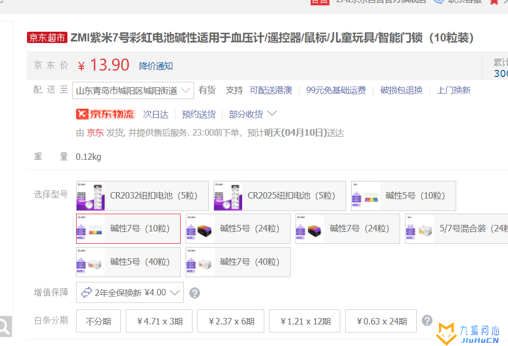Select 不分期 installment option

99,321
